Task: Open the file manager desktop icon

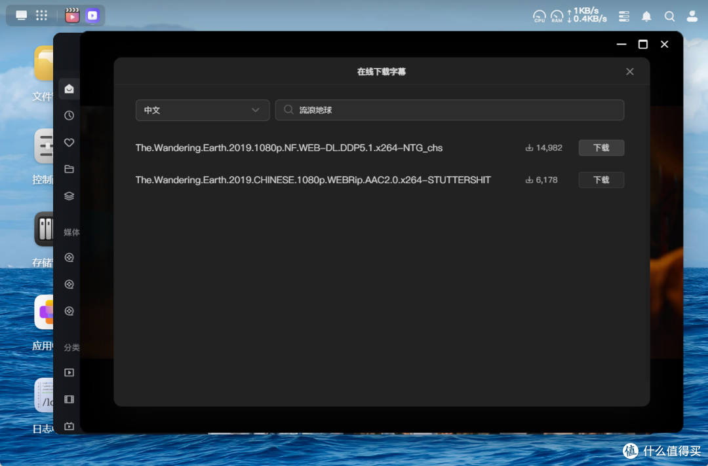Action: pos(44,63)
